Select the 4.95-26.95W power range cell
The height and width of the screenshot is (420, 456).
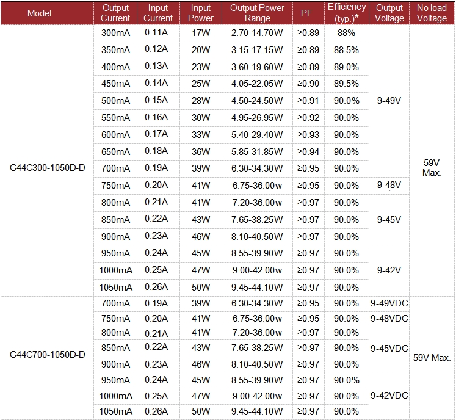(257, 118)
